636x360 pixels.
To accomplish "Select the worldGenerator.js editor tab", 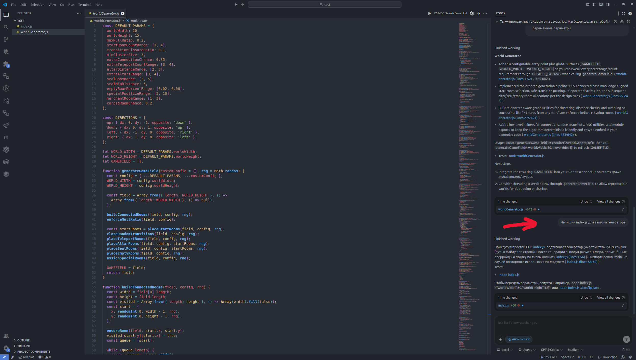I will pos(106,13).
